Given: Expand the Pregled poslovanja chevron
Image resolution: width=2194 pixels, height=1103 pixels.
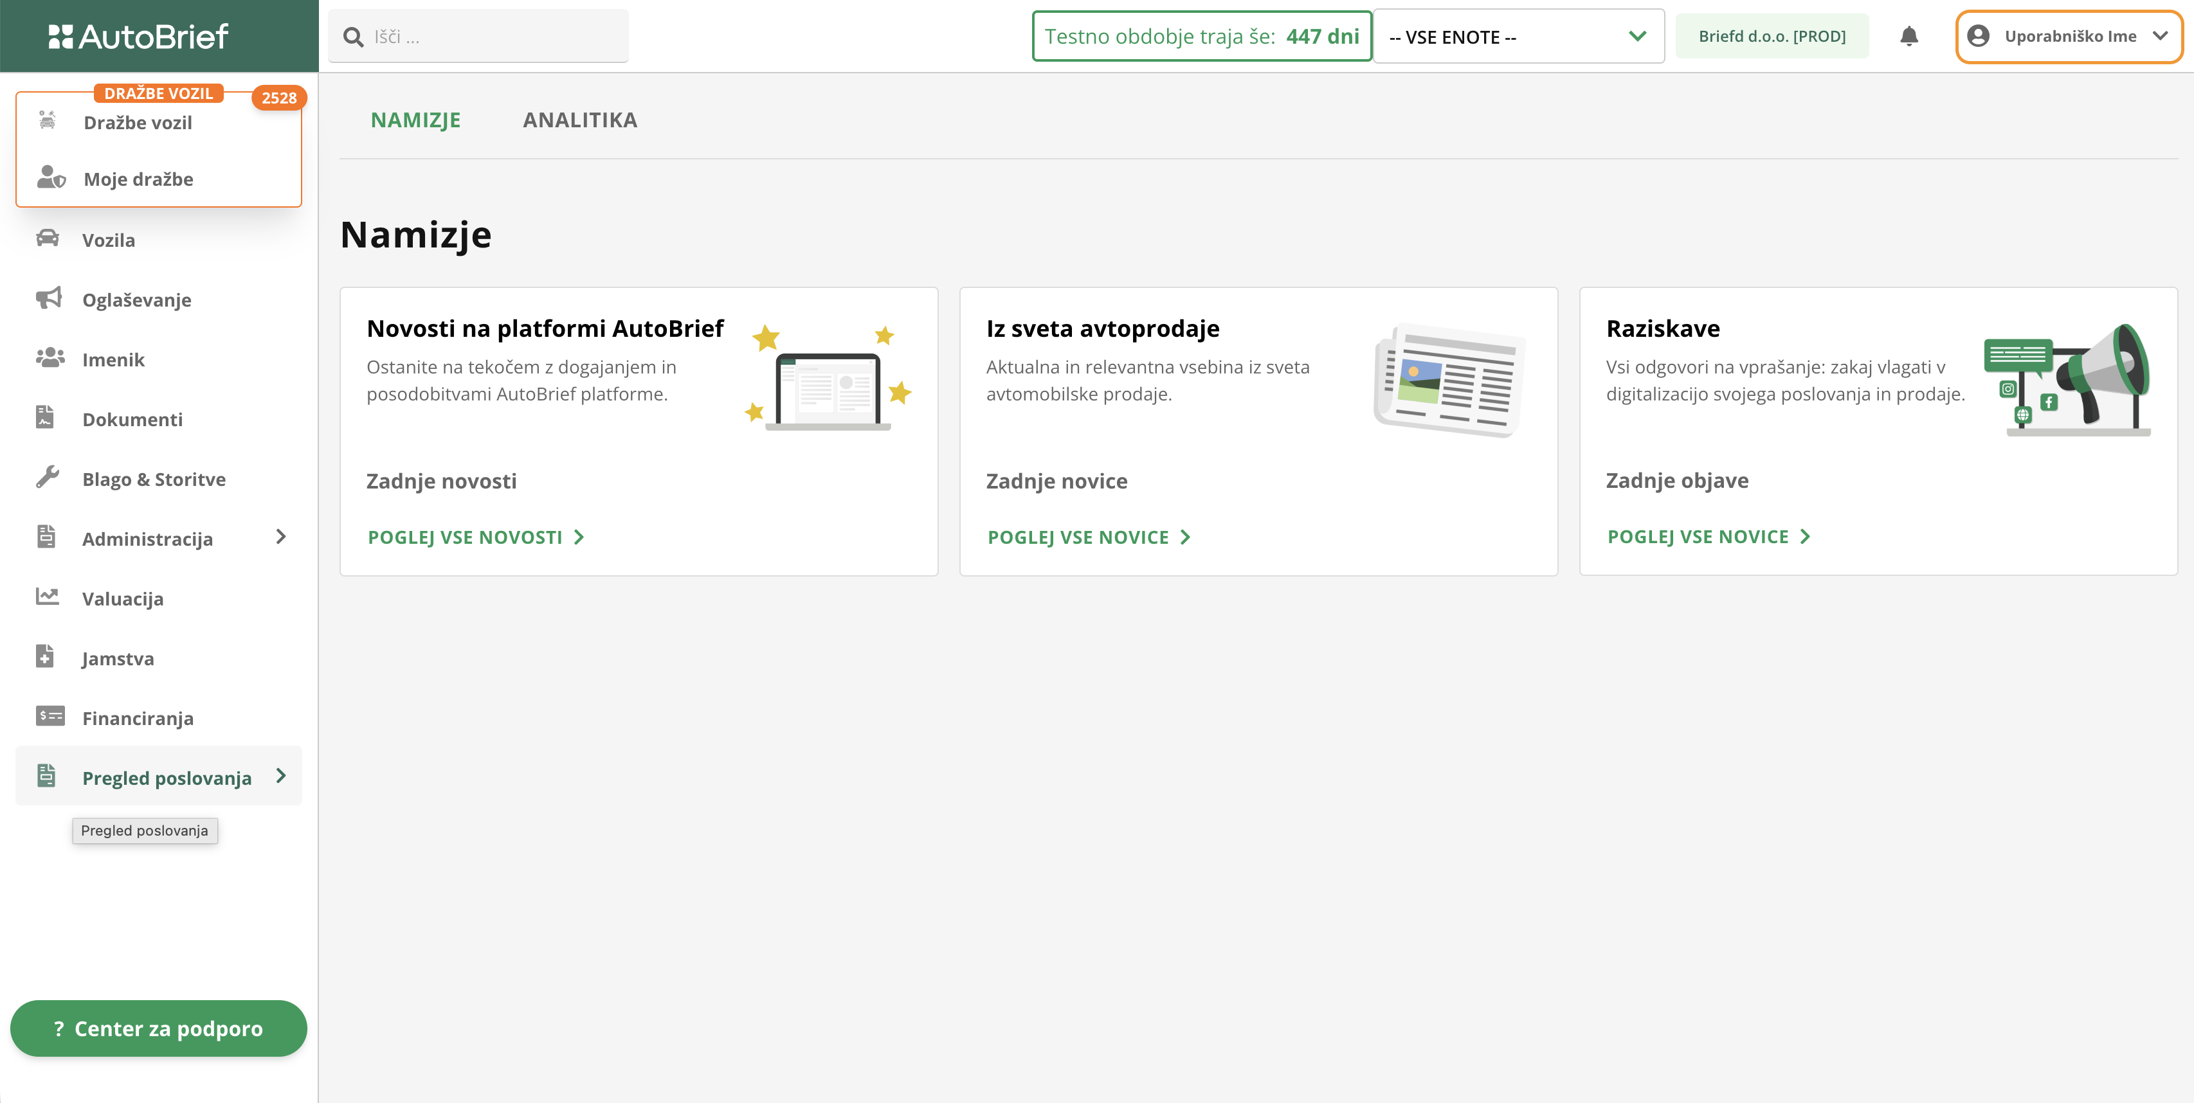Looking at the screenshot, I should point(281,776).
